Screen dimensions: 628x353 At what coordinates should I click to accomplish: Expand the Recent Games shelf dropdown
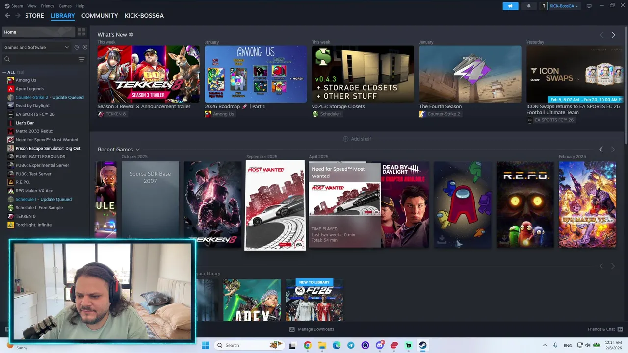point(137,150)
